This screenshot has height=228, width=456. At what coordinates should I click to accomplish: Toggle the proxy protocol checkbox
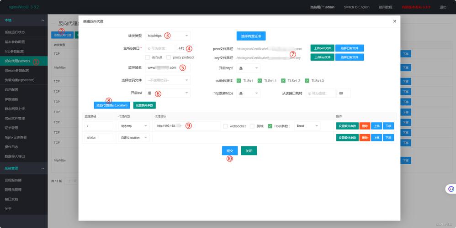pyautogui.click(x=169, y=57)
